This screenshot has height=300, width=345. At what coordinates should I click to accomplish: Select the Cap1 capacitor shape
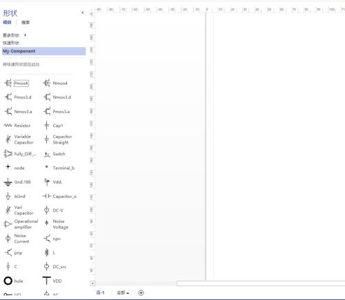53,126
